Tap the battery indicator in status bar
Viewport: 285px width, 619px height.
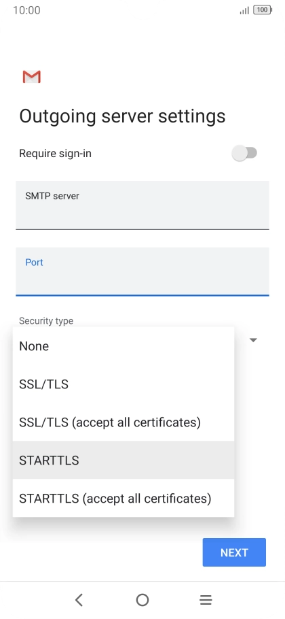[263, 10]
